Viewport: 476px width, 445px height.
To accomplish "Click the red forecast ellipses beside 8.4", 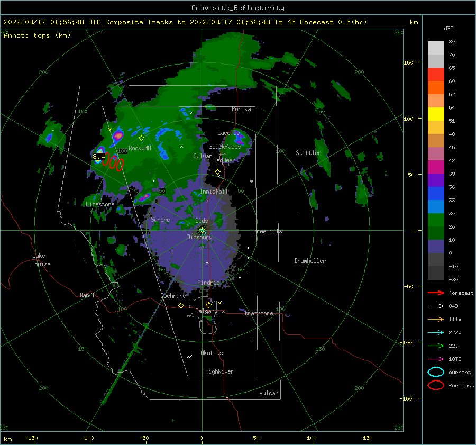I will tap(113, 162).
